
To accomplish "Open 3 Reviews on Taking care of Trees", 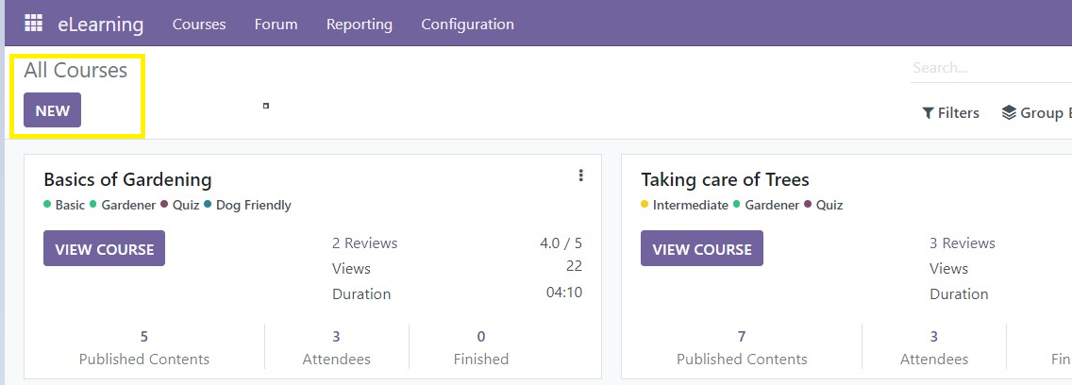I will (x=963, y=243).
